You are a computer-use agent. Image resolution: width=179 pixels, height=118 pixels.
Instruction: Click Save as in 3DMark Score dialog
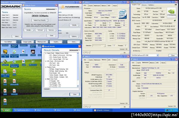(52, 30)
